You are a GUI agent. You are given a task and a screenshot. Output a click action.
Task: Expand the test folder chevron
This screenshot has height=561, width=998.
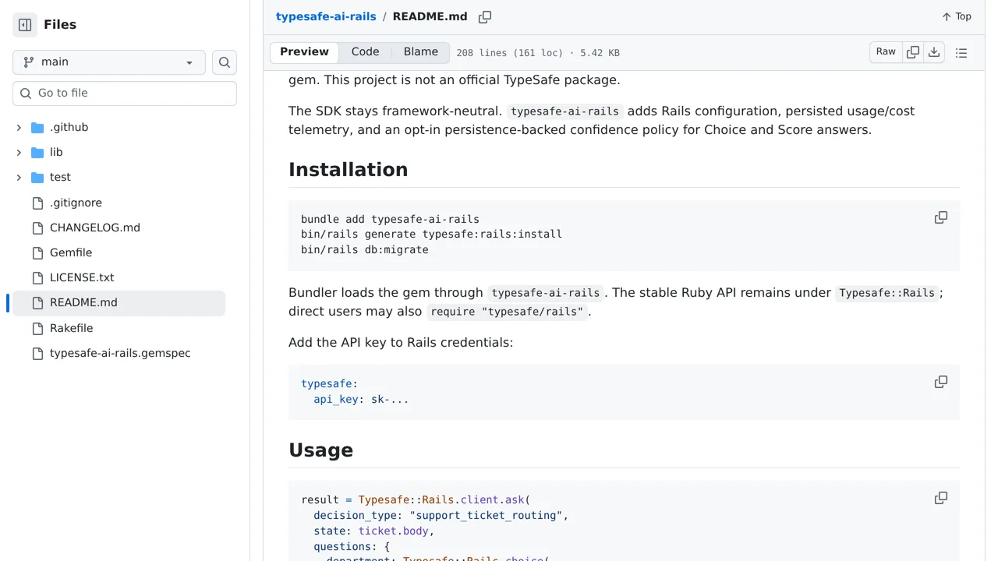19,178
